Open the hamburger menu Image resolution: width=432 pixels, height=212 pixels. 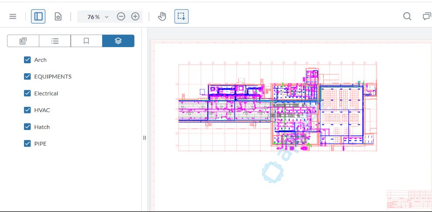[x=13, y=17]
